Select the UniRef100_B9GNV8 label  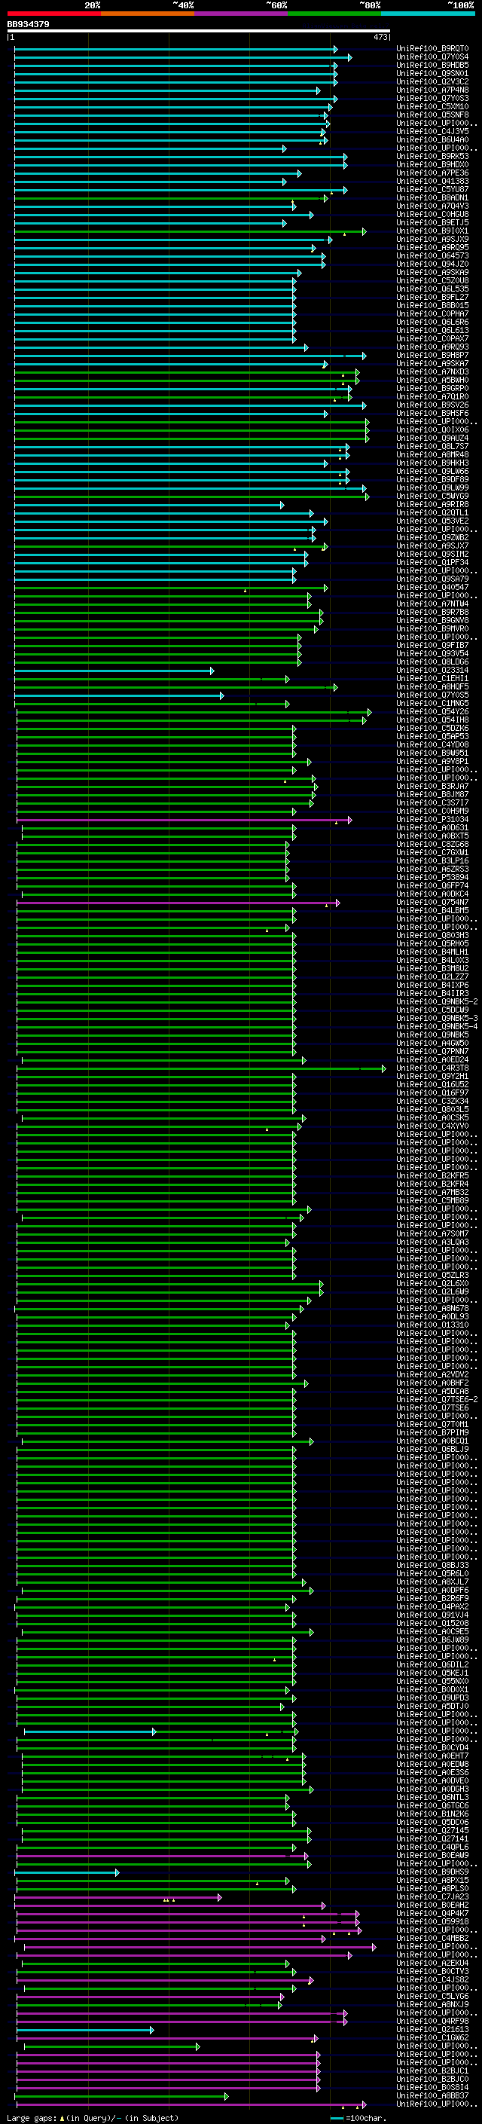(x=432, y=620)
